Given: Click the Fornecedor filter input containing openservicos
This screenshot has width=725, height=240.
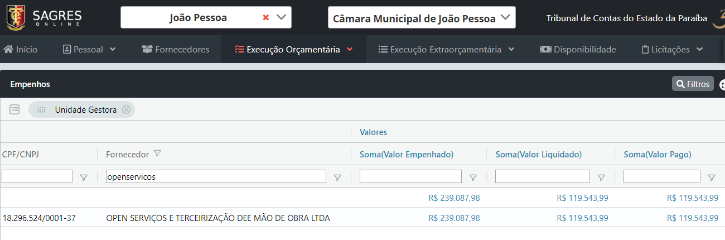Looking at the screenshot, I should (216, 176).
